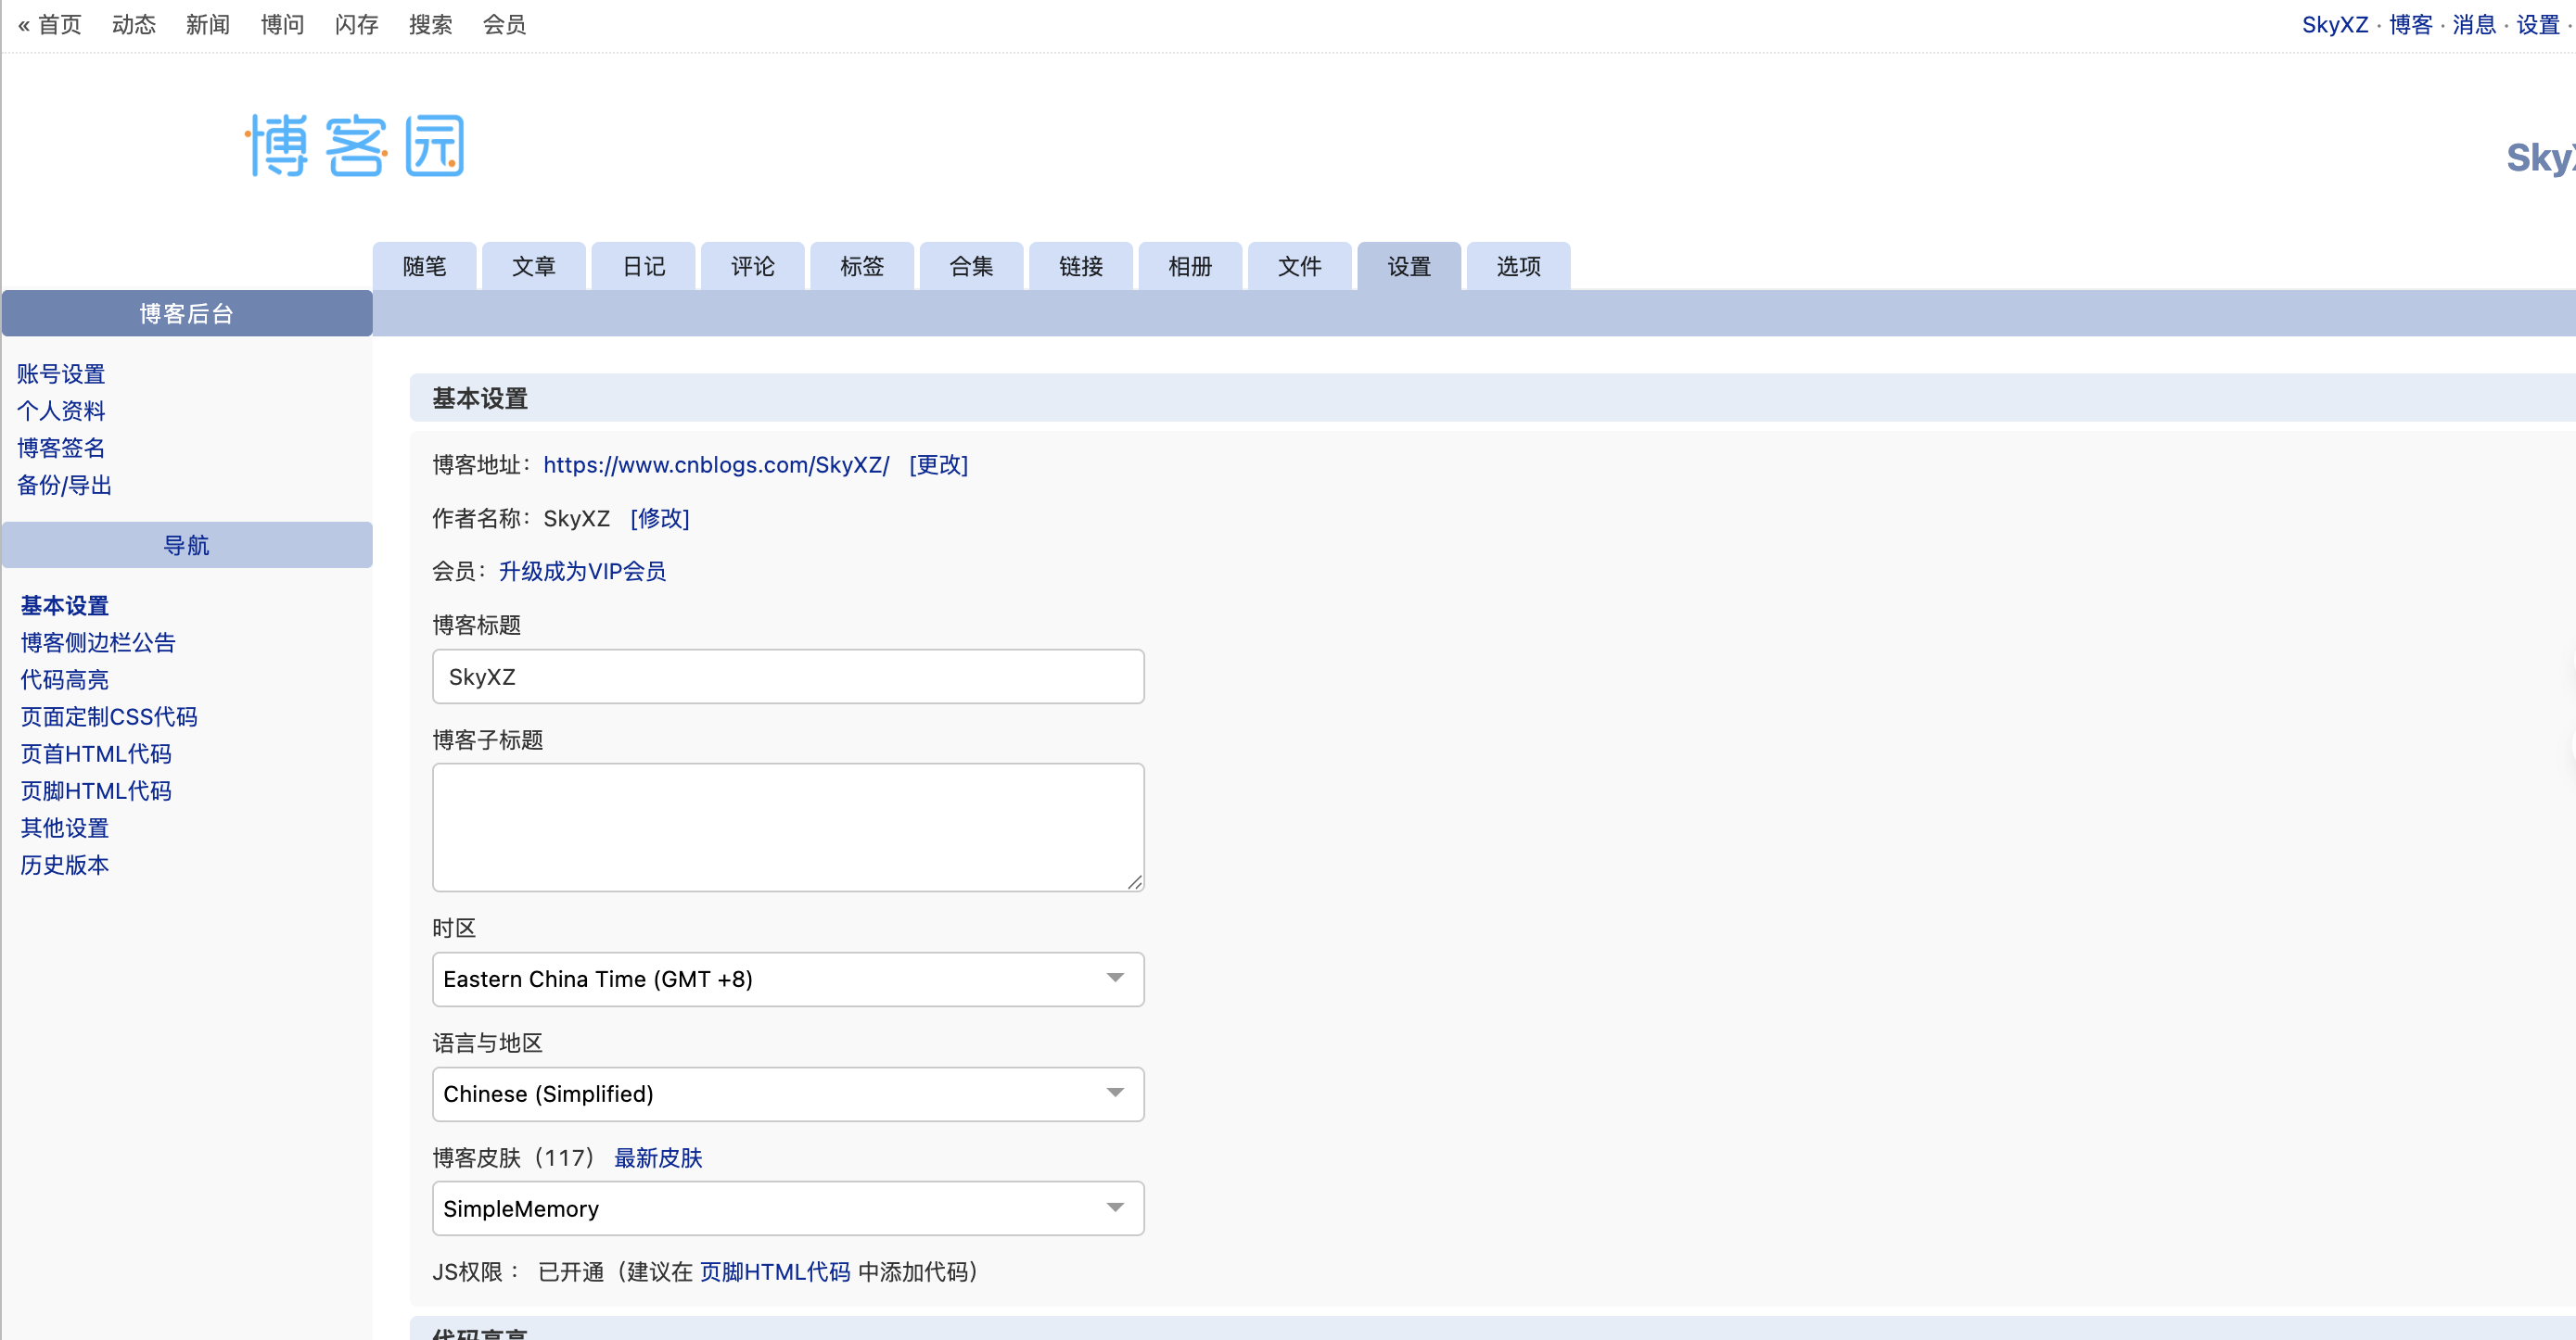Open the 选项 tab
2576x1340 pixels.
pos(1517,266)
